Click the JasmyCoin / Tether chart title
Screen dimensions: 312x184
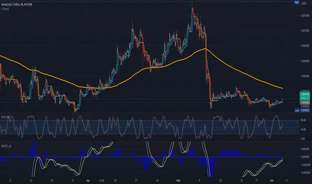coord(16,4)
